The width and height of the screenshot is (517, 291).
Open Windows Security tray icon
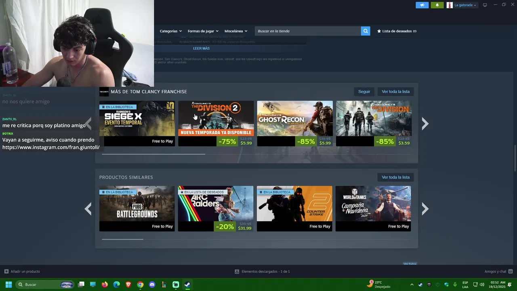point(446,285)
